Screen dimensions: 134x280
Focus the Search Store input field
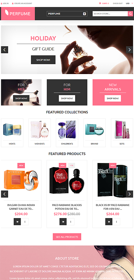click(110, 14)
